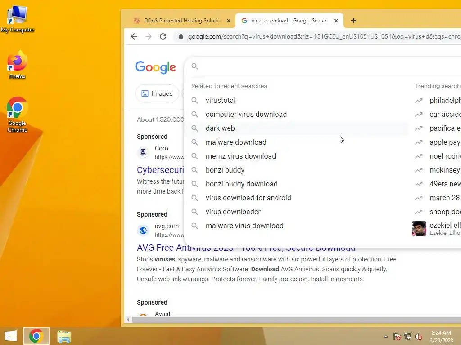Image resolution: width=461 pixels, height=345 pixels.
Task: Click the Coro site favicon
Action: point(143,153)
